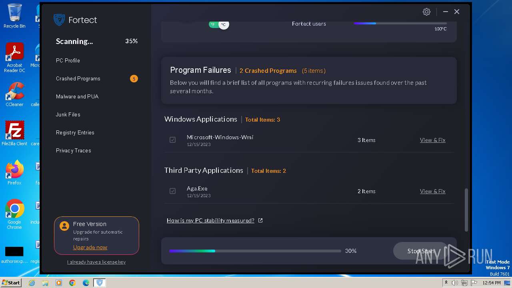This screenshot has width=512, height=288.
Task: Click the temperature gauge bar to 100°C
Action: pyautogui.click(x=400, y=23)
